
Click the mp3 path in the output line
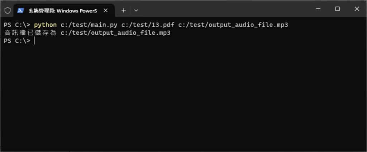(x=115, y=33)
